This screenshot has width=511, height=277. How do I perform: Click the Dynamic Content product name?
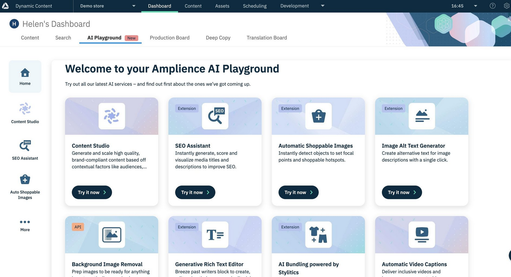point(34,6)
